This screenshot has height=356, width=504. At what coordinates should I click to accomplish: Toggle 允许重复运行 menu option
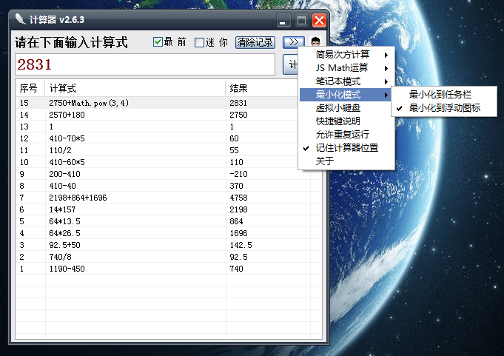[x=346, y=134]
